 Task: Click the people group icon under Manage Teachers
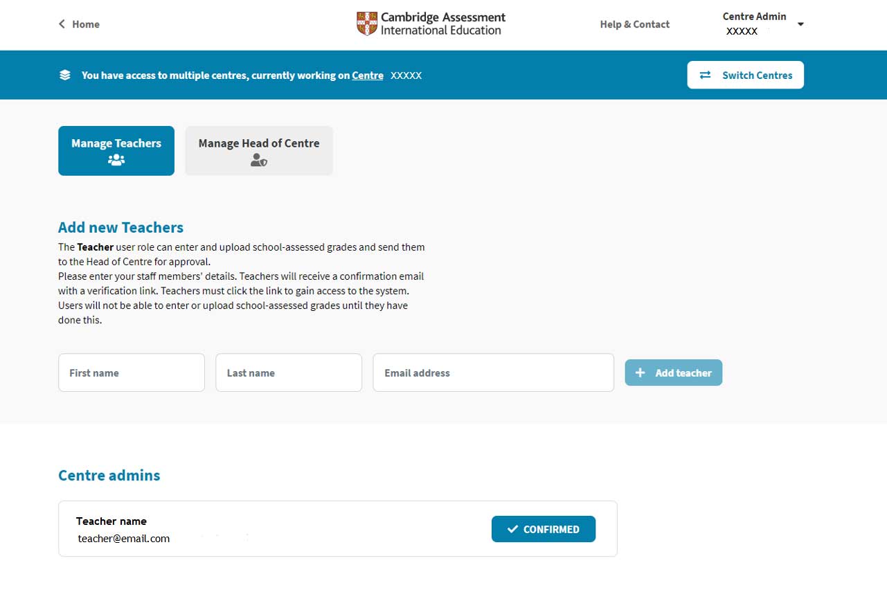(x=116, y=160)
